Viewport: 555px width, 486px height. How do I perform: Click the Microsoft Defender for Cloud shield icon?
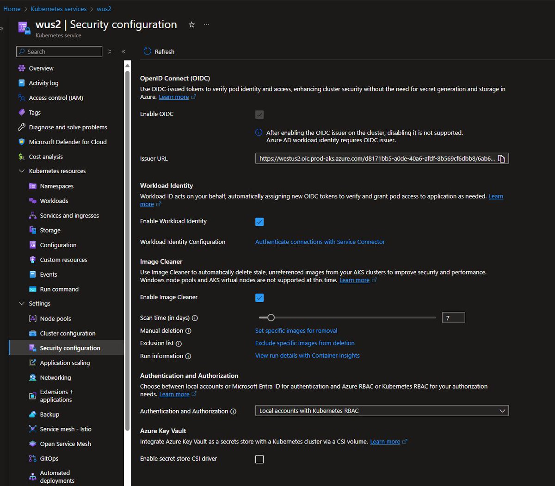(21, 142)
